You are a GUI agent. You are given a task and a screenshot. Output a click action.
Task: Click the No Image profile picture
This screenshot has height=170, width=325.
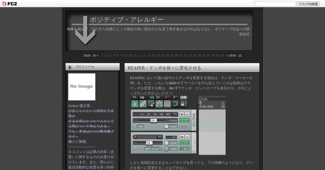coord(82,87)
